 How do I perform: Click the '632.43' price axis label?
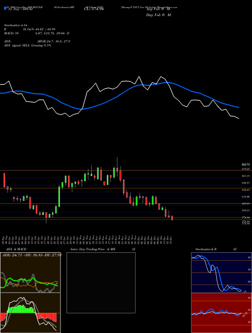(245, 190)
